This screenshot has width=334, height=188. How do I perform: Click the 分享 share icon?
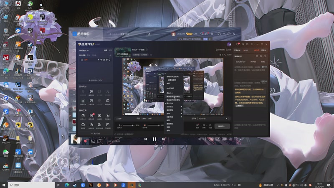point(227,50)
